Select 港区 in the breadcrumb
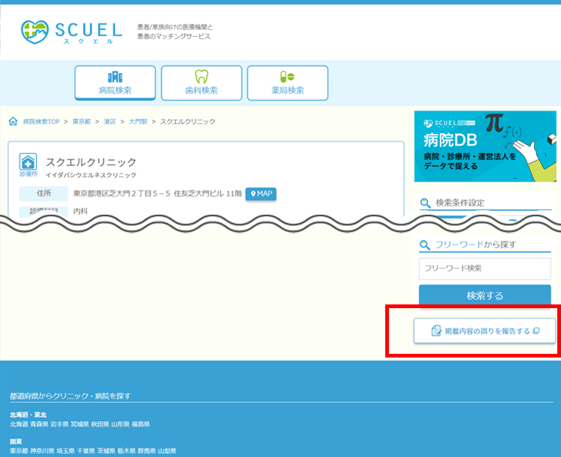This screenshot has height=457, width=561. 109,121
